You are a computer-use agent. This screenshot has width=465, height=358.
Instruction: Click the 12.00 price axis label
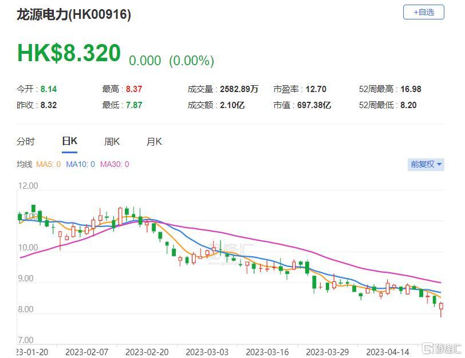[28, 186]
